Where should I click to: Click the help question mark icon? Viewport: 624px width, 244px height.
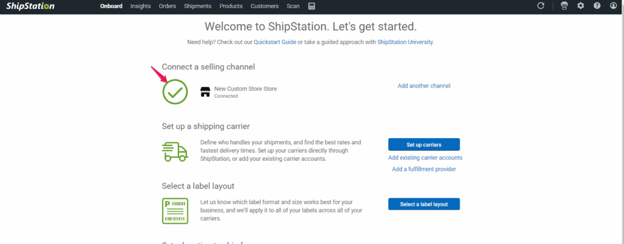(597, 6)
